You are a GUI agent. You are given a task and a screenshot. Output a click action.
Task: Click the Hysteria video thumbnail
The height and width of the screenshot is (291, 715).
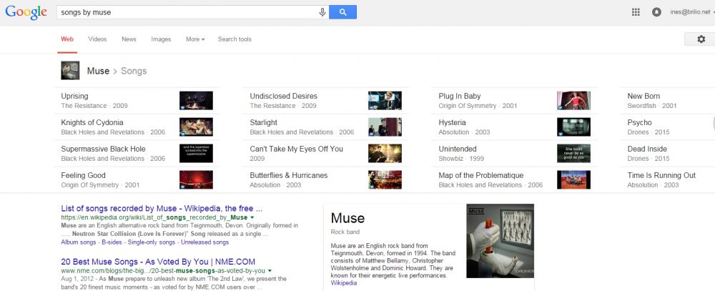[x=573, y=127]
